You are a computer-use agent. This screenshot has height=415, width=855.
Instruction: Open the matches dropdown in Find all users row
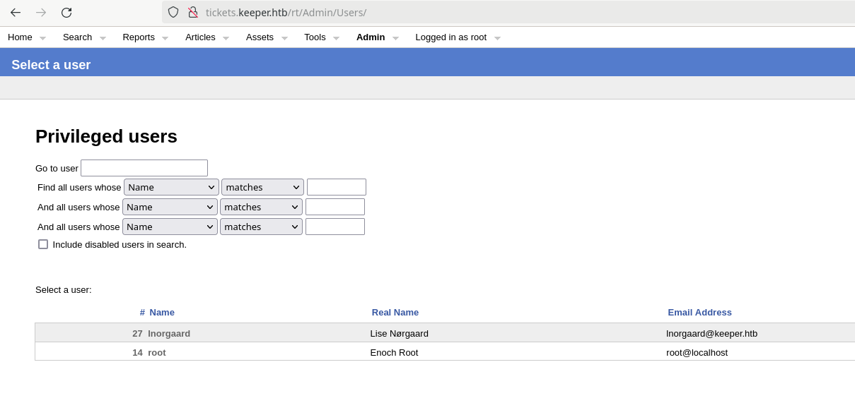tap(262, 187)
